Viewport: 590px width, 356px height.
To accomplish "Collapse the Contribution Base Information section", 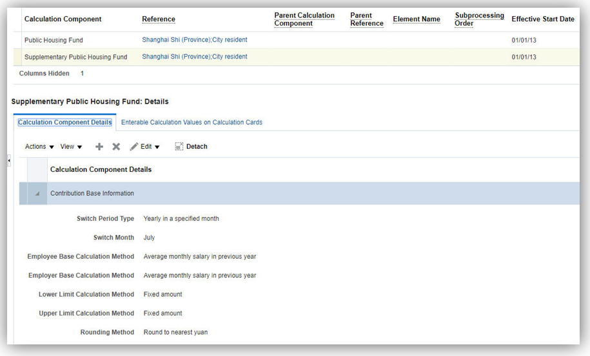I will (37, 194).
